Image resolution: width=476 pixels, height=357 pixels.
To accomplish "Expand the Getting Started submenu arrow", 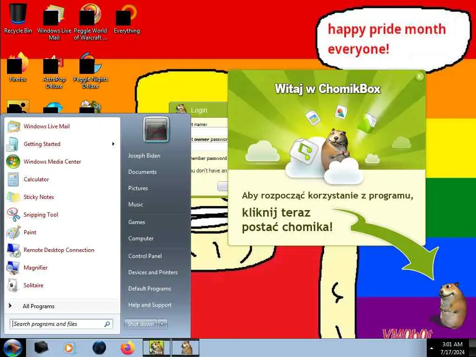I will click(x=113, y=144).
